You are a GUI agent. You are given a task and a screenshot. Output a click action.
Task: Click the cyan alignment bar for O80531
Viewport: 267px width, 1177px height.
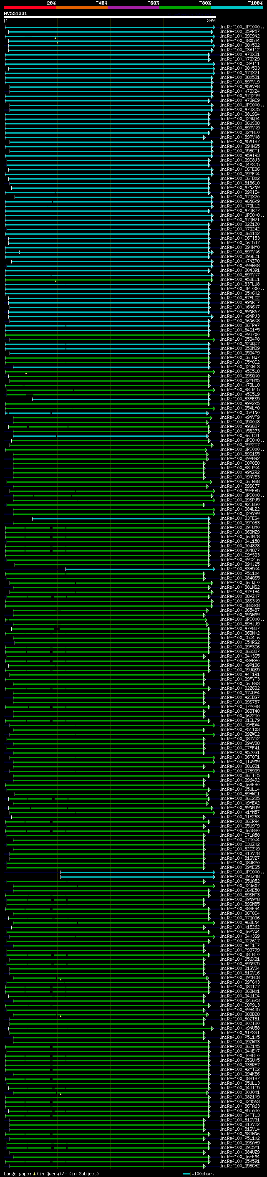[109, 78]
